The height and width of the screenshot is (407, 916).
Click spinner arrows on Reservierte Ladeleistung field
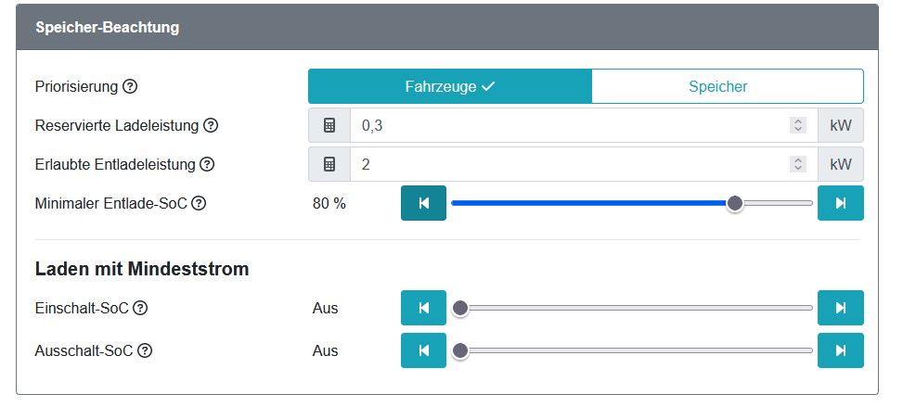[797, 125]
